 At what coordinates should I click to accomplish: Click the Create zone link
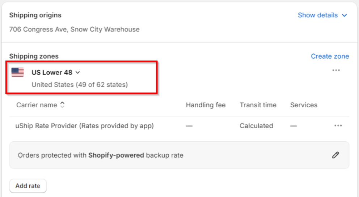(x=330, y=56)
